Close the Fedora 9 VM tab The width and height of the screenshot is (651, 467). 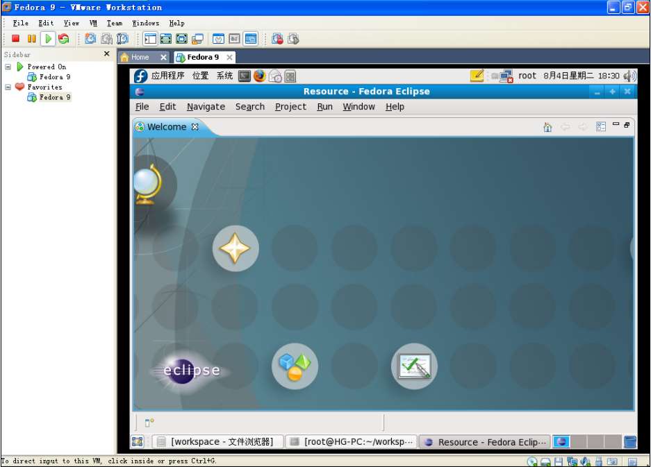(x=229, y=57)
